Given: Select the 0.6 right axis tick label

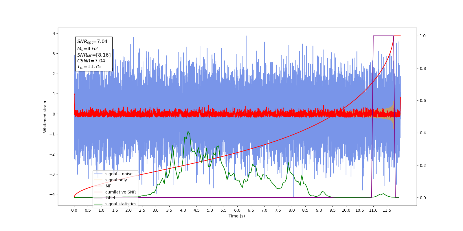Looking at the screenshot, I should tap(423, 101).
